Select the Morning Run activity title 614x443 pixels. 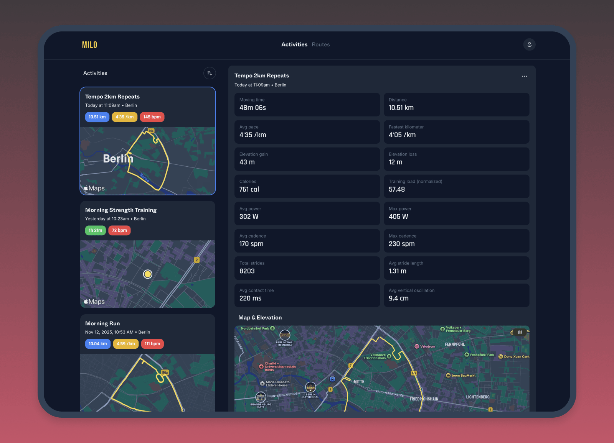pos(102,323)
